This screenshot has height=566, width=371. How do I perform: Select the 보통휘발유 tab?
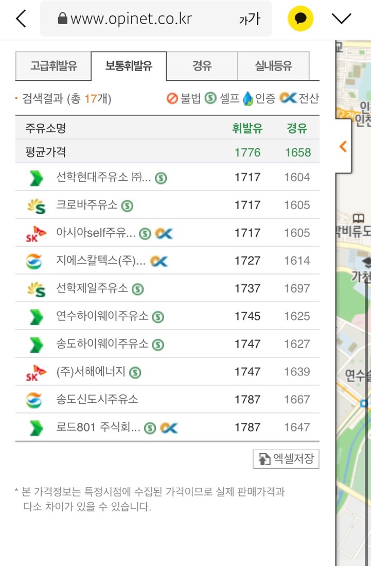(129, 66)
